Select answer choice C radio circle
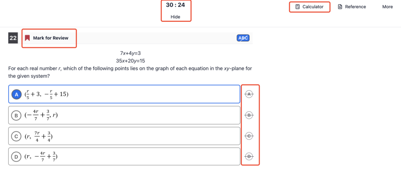401x171 pixels. pyautogui.click(x=16, y=136)
